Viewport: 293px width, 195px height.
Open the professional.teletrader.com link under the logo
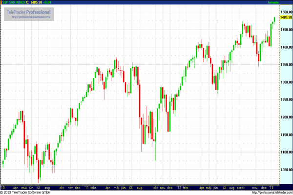[30, 17]
